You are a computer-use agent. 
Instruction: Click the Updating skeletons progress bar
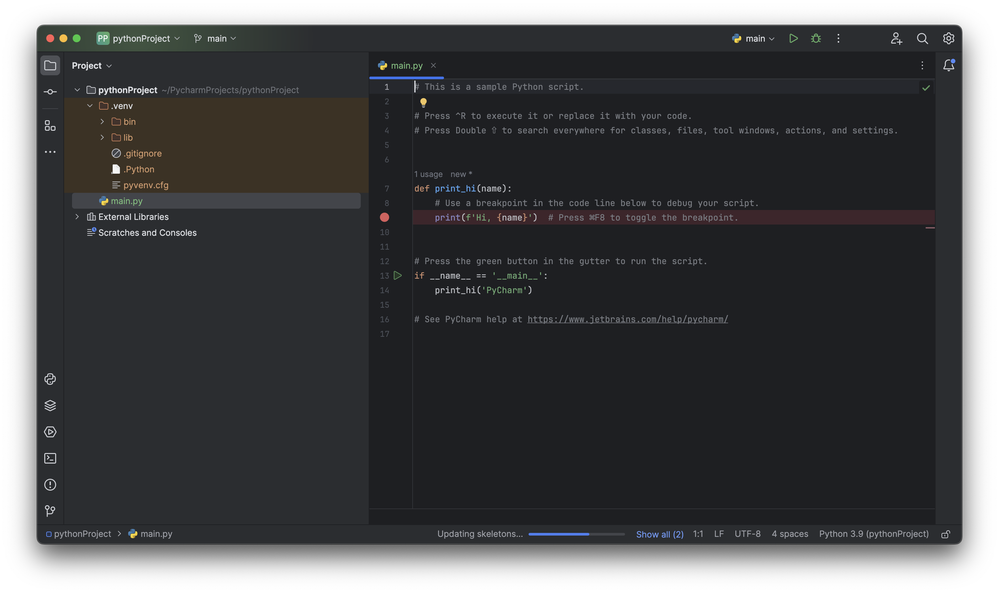click(576, 534)
